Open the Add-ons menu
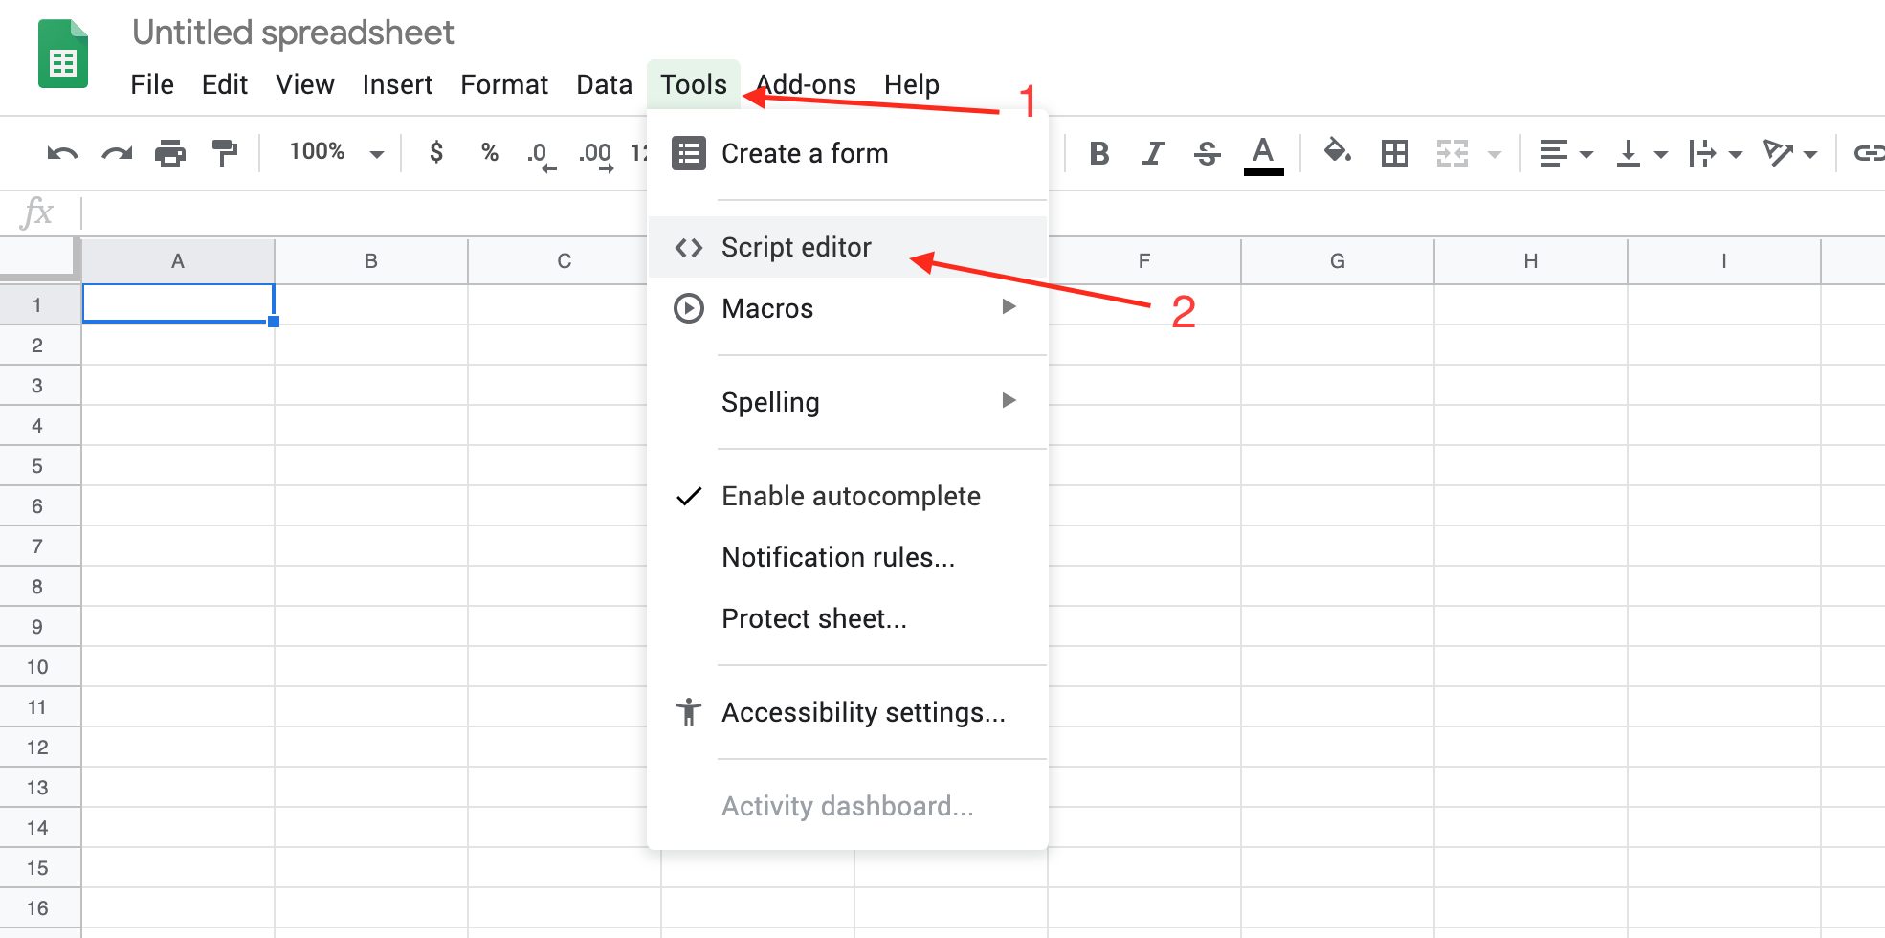Screen dimensions: 1885x938 pos(805,84)
